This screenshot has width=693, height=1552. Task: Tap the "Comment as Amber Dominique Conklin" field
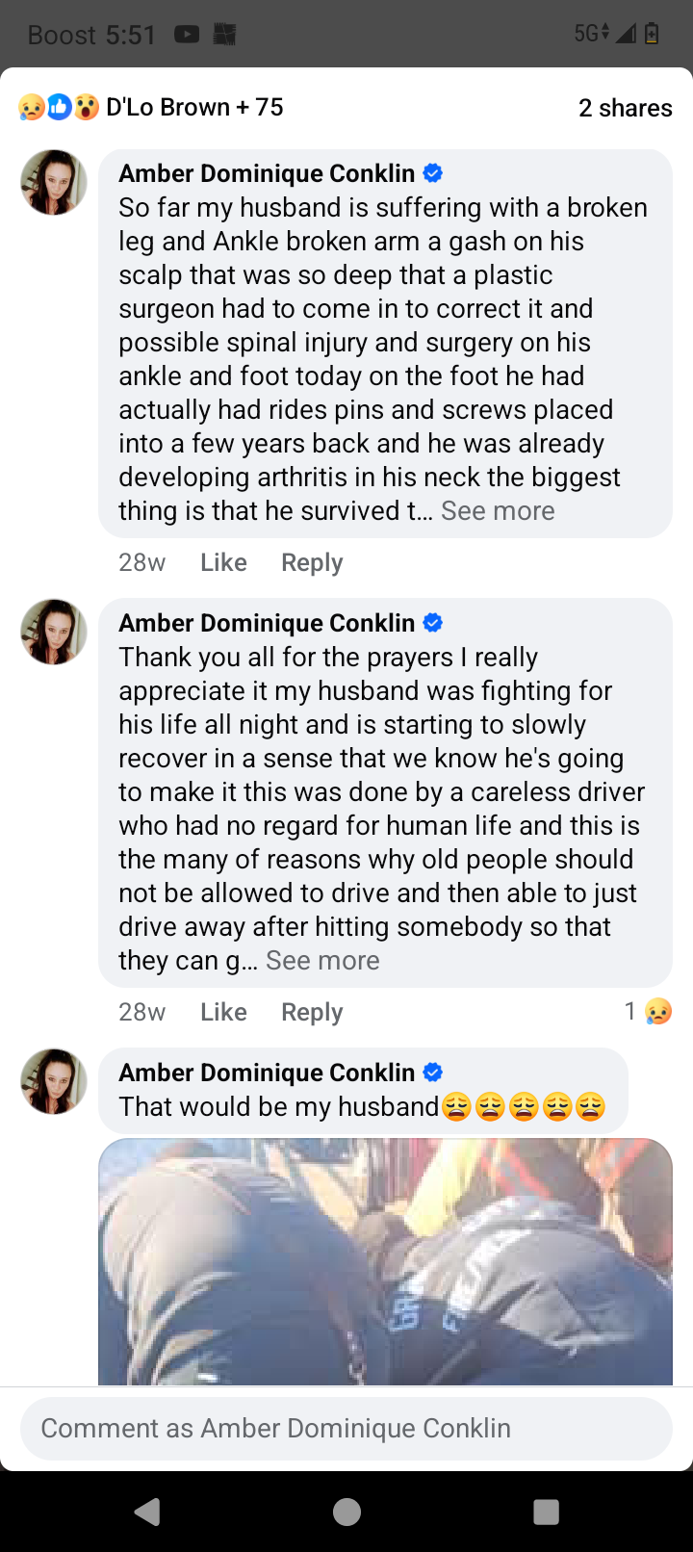pyautogui.click(x=346, y=1428)
